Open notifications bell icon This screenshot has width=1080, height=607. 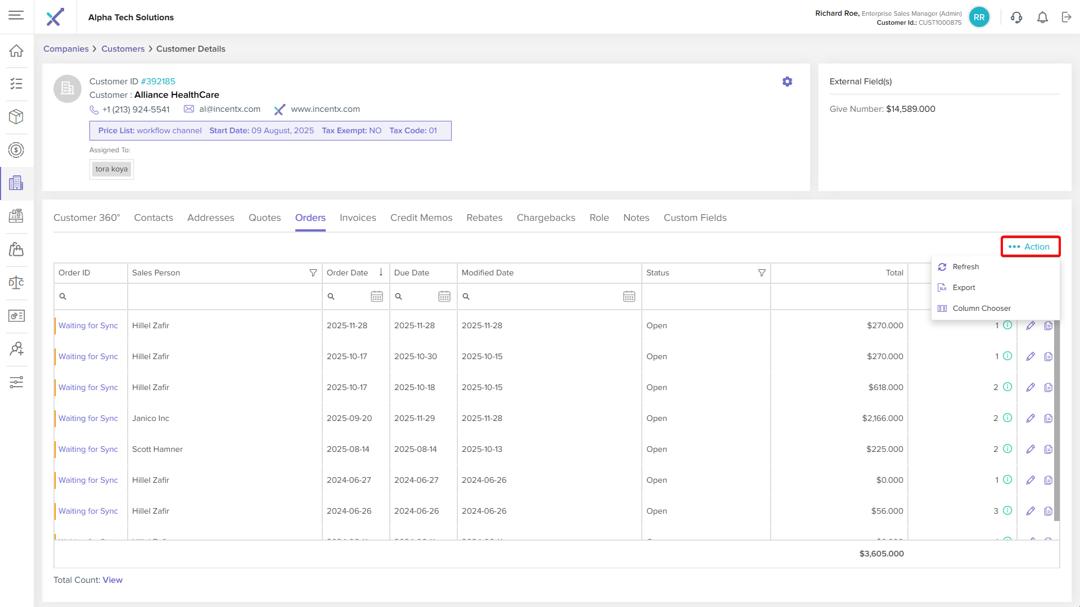(x=1042, y=17)
